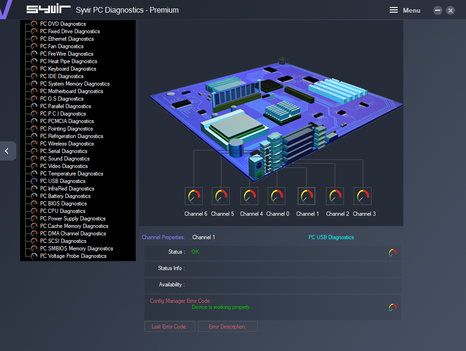Click the Channel 3 gauge icon

[363, 196]
